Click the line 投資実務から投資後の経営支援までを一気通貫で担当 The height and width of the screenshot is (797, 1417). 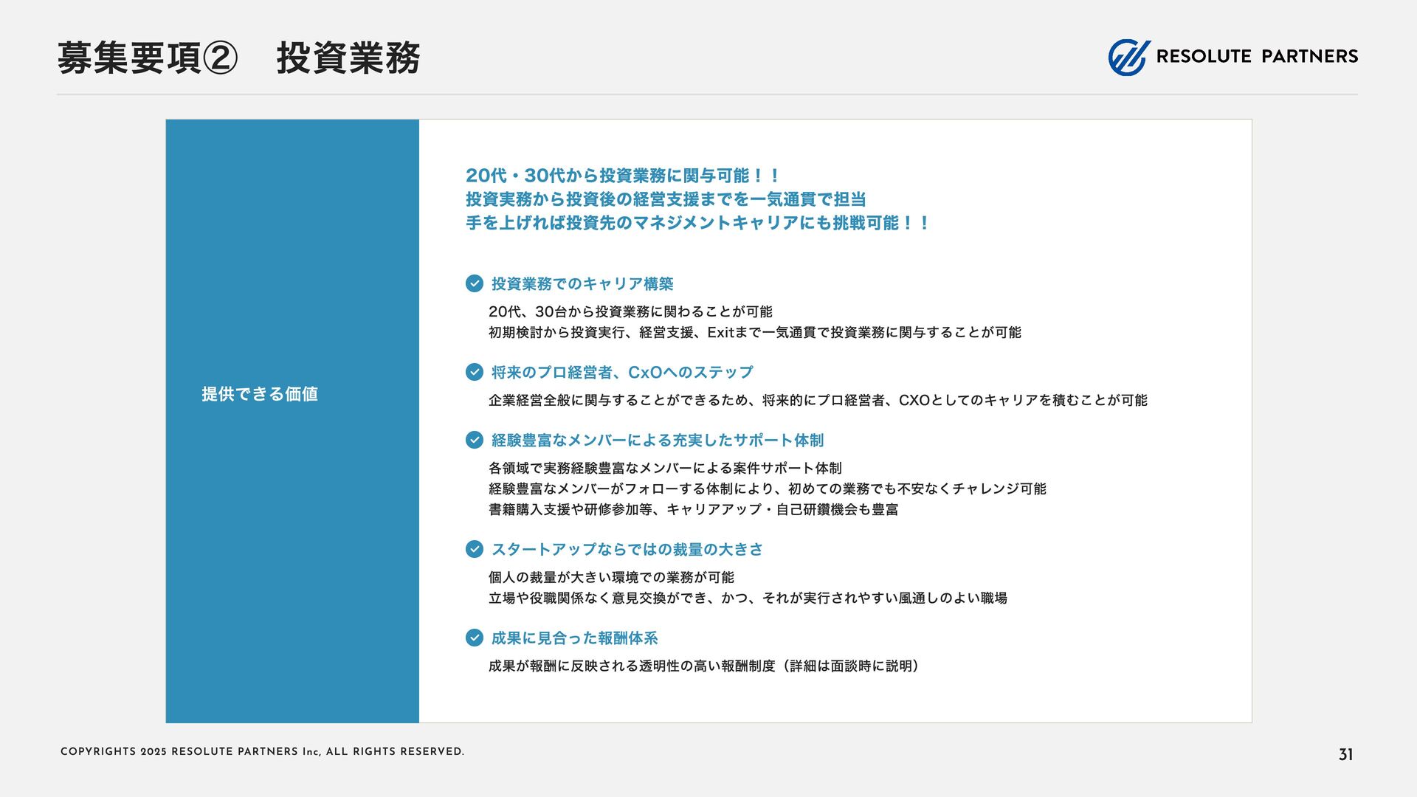666,199
